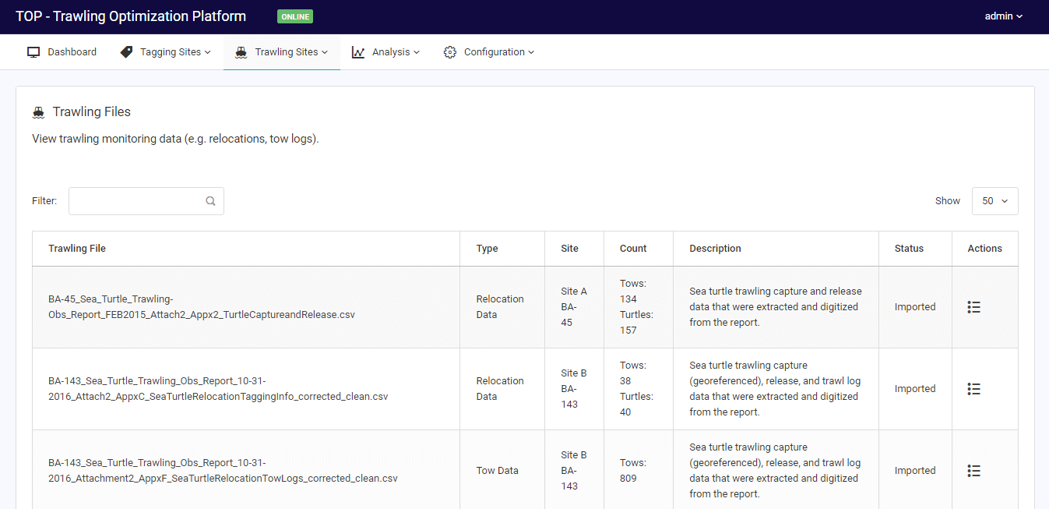Image resolution: width=1049 pixels, height=509 pixels.
Task: Click the Filter: label
Action: pyautogui.click(x=44, y=201)
